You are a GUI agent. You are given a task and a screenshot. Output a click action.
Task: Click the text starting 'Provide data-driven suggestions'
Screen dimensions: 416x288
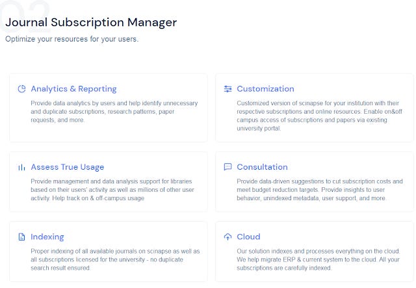point(320,190)
